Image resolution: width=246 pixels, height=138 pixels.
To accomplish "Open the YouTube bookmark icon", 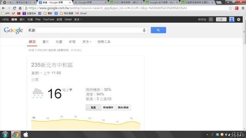I will pos(19,13).
